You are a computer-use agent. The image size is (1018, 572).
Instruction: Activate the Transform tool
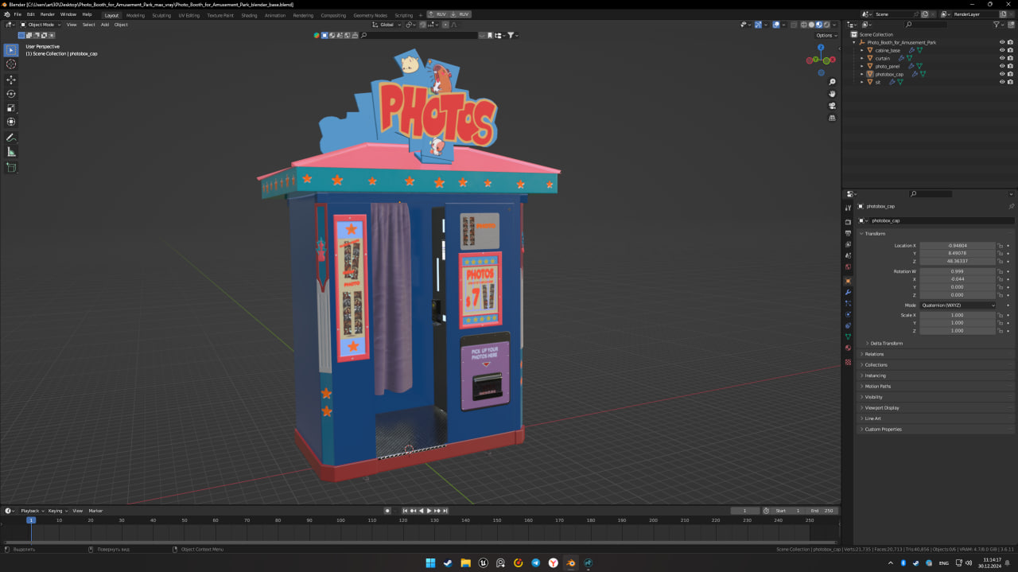tap(11, 122)
